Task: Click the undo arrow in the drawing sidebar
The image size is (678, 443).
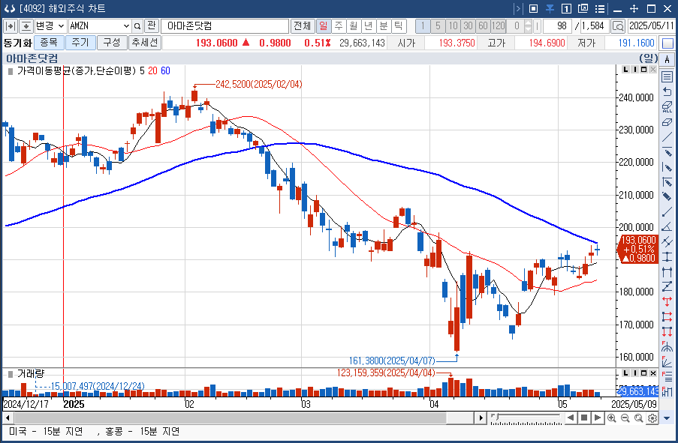Action: coord(667,91)
